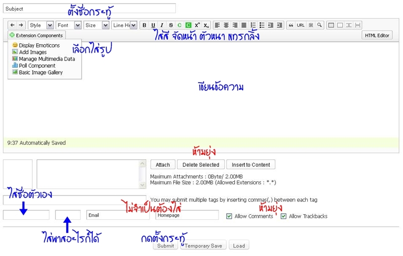Screen dimensions: 403x256
Task: Apply subscript formatting
Action: [x=206, y=25]
